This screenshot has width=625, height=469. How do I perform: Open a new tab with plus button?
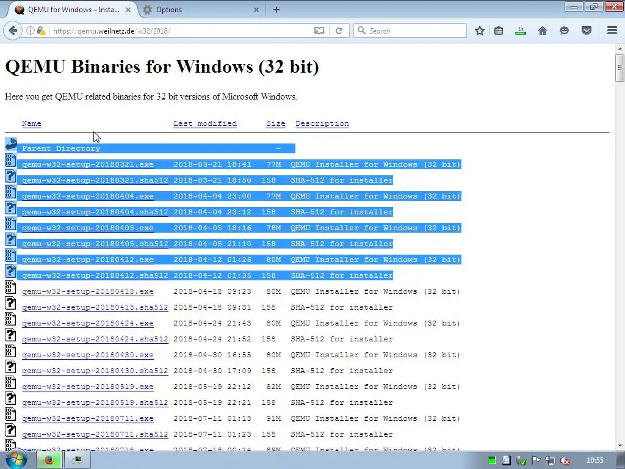[276, 10]
